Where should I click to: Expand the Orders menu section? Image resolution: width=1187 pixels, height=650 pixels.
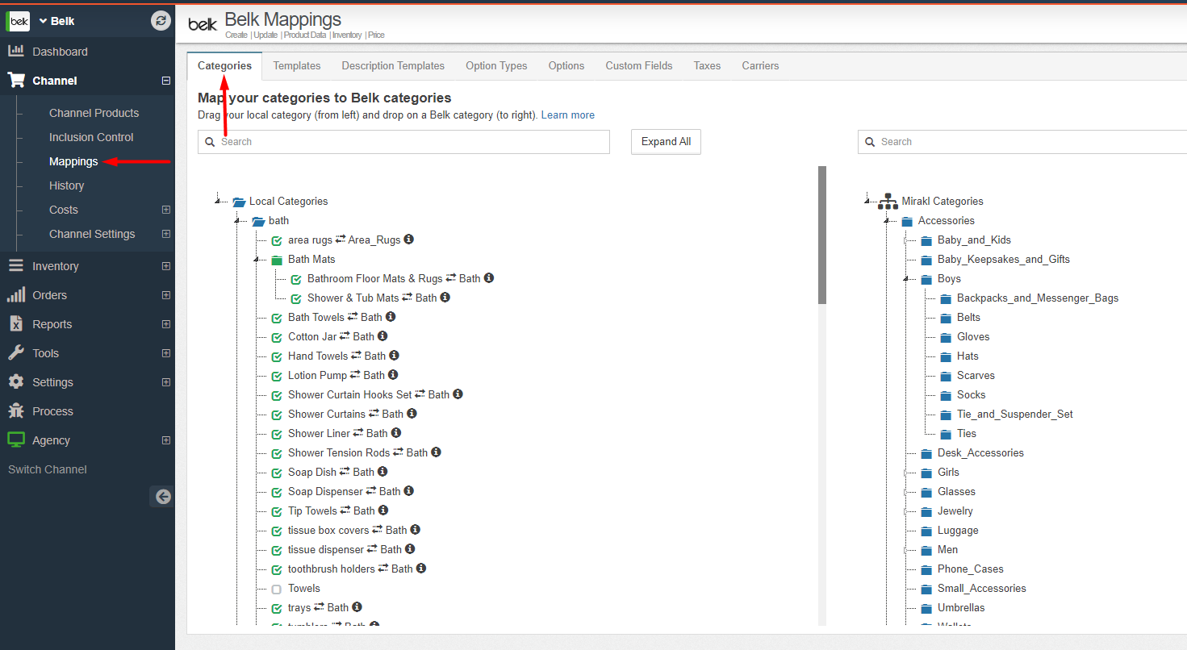pyautogui.click(x=166, y=295)
